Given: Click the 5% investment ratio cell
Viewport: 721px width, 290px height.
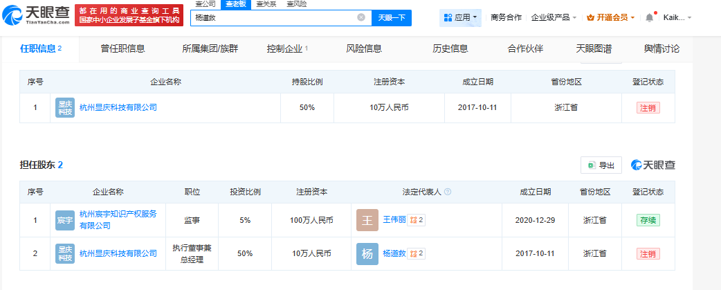Looking at the screenshot, I should [x=245, y=220].
